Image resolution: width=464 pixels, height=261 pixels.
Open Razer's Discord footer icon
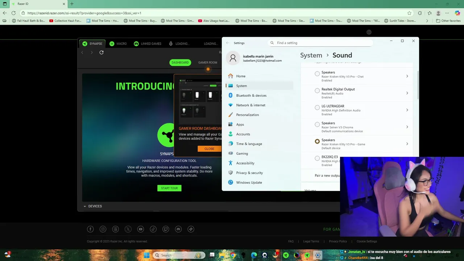click(178, 229)
